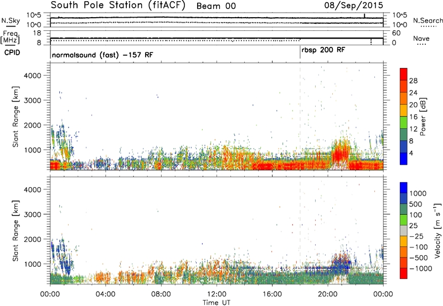This screenshot has height=306, width=443.
Task: Click '18' on the frequency axis
Action: pyautogui.click(x=37, y=33)
